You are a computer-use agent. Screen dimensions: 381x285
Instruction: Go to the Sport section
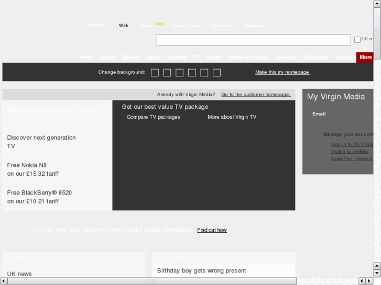click(107, 57)
